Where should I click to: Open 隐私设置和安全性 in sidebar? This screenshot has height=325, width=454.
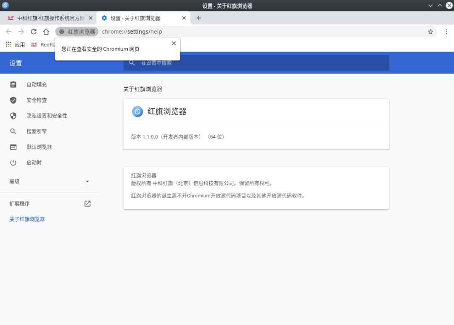pyautogui.click(x=47, y=116)
